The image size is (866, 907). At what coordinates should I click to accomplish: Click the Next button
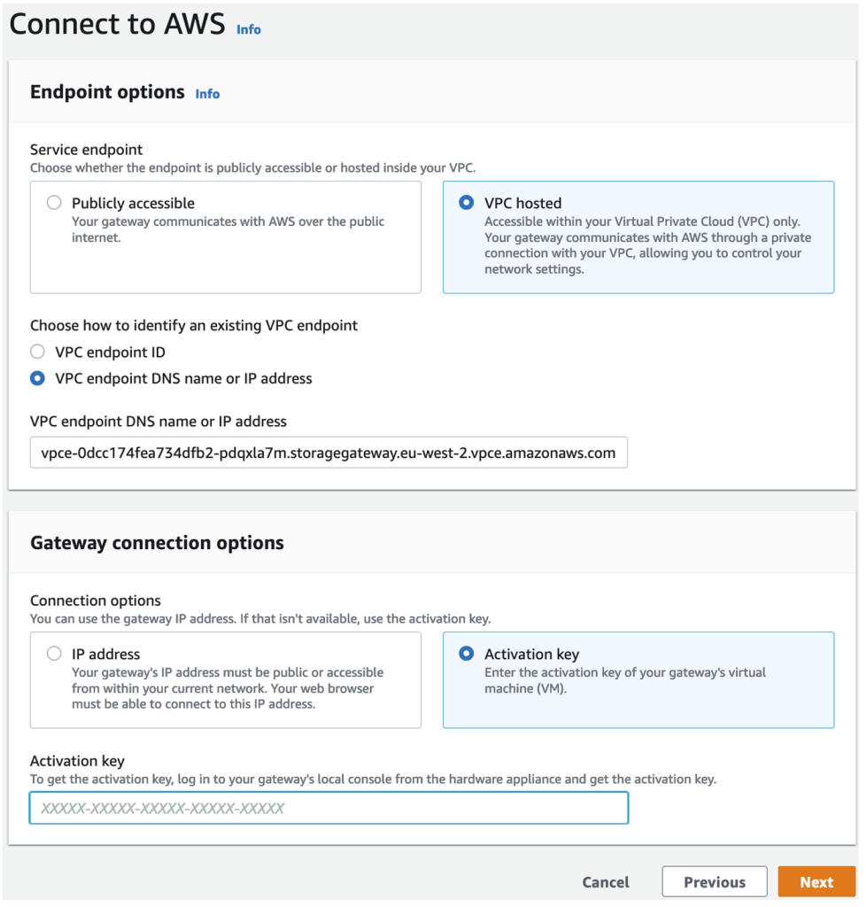click(x=816, y=881)
